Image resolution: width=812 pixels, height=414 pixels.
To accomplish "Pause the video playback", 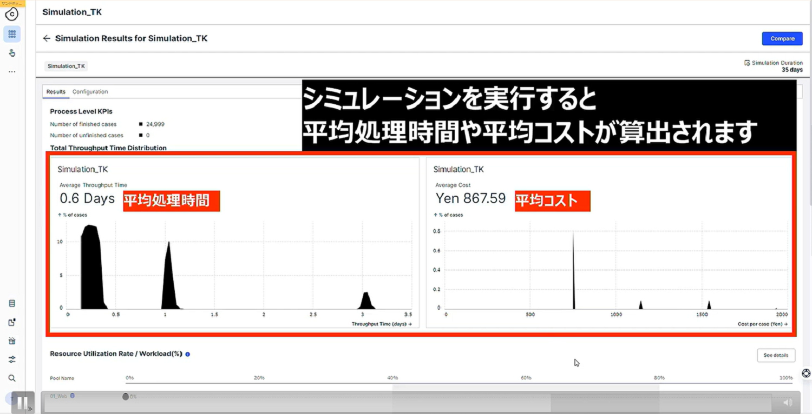I will (x=22, y=402).
